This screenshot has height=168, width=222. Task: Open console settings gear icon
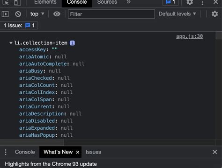[215, 14]
